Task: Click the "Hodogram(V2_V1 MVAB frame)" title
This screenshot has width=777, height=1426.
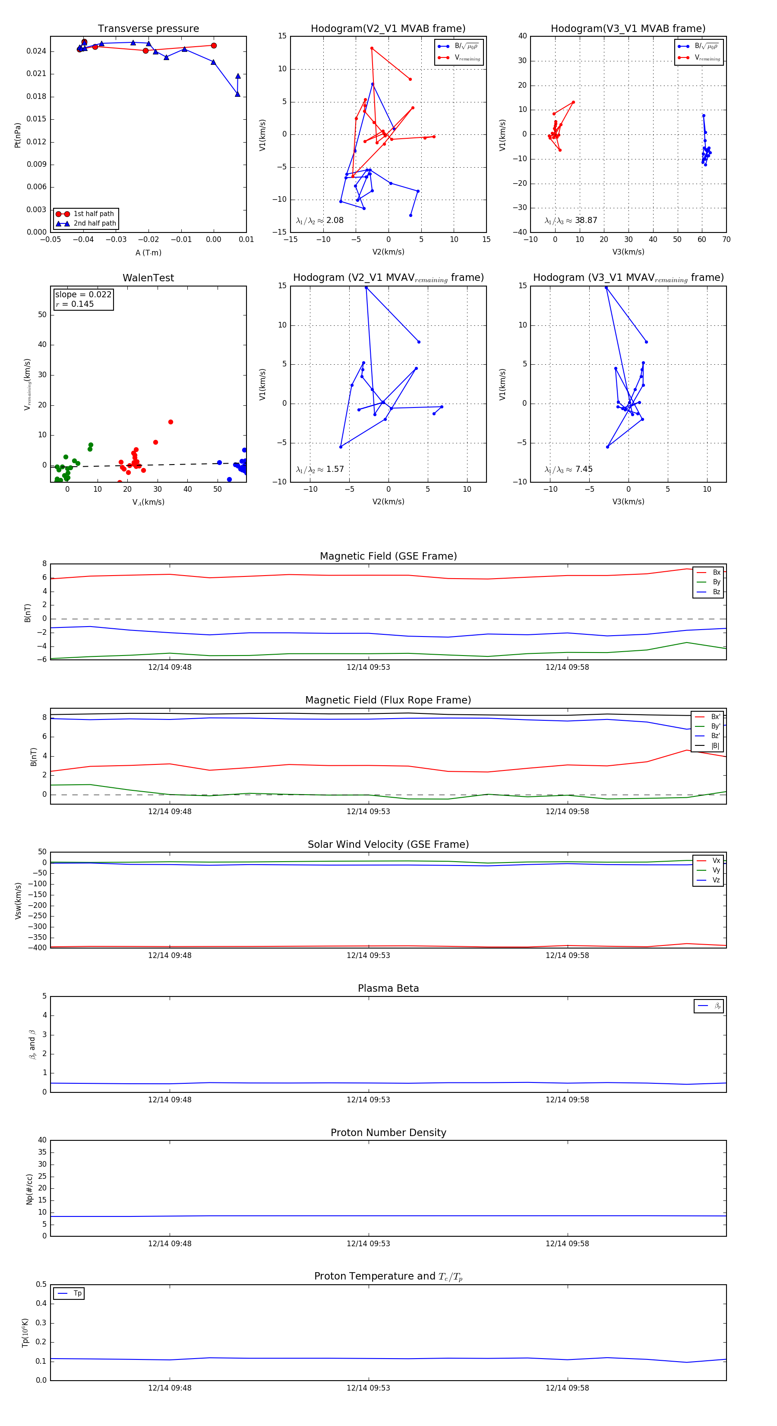Action: tap(388, 29)
